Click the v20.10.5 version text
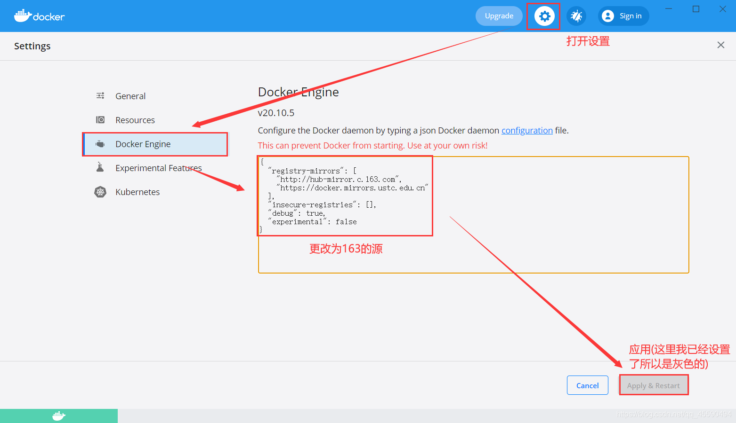The width and height of the screenshot is (736, 423). click(x=276, y=113)
